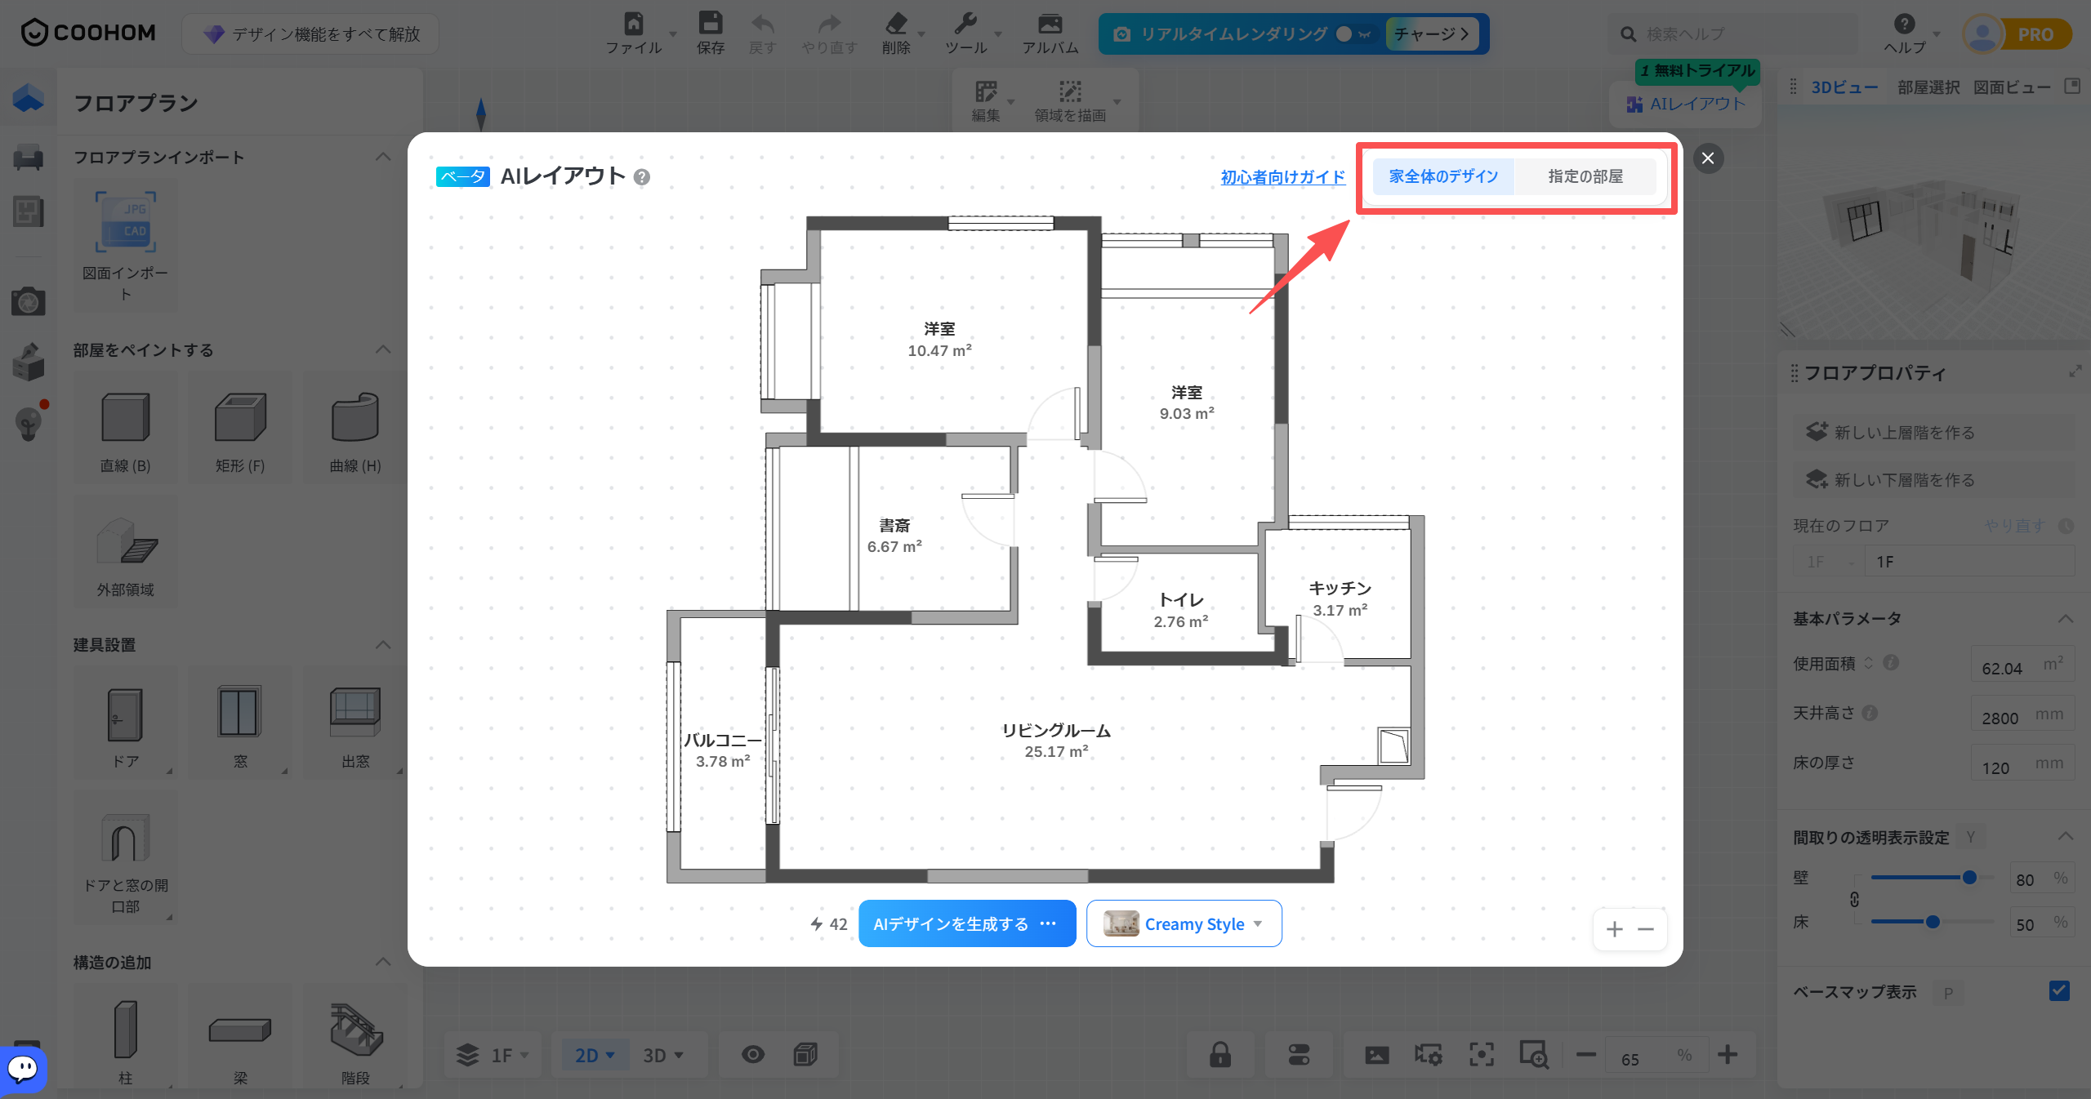
Task: Click the lightbulb sidebar icon
Action: 29,423
